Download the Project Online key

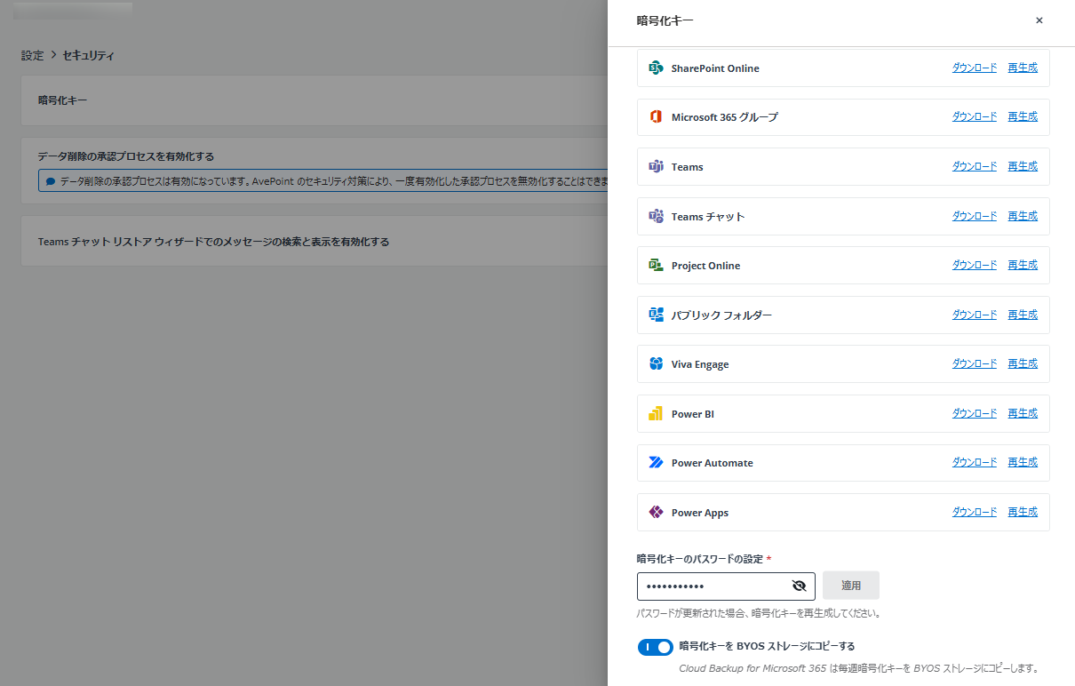(975, 265)
